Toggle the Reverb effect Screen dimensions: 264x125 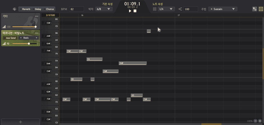[25, 9]
